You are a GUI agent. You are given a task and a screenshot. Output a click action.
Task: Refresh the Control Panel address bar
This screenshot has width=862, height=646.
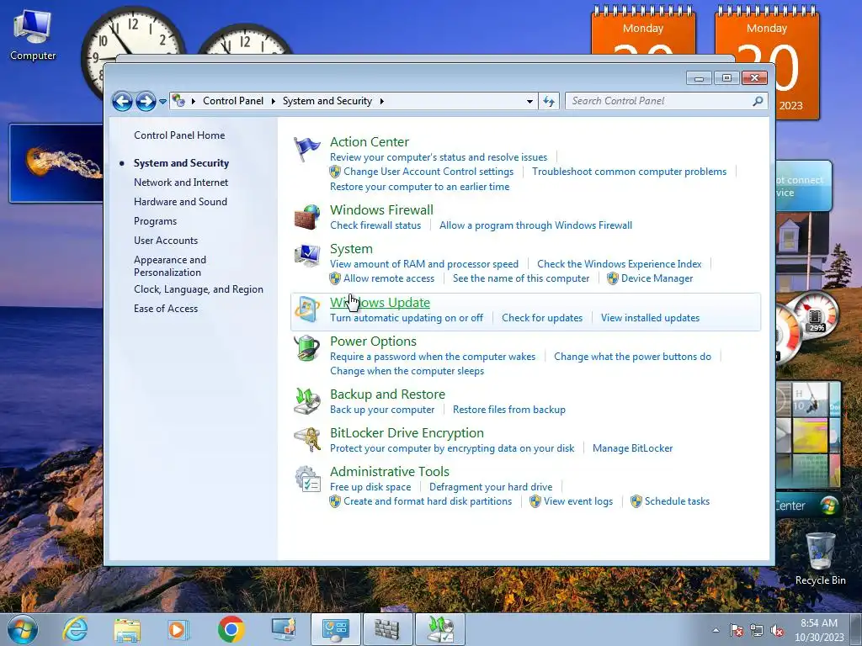click(549, 101)
